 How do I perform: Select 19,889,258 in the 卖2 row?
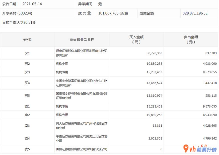coord(154,115)
